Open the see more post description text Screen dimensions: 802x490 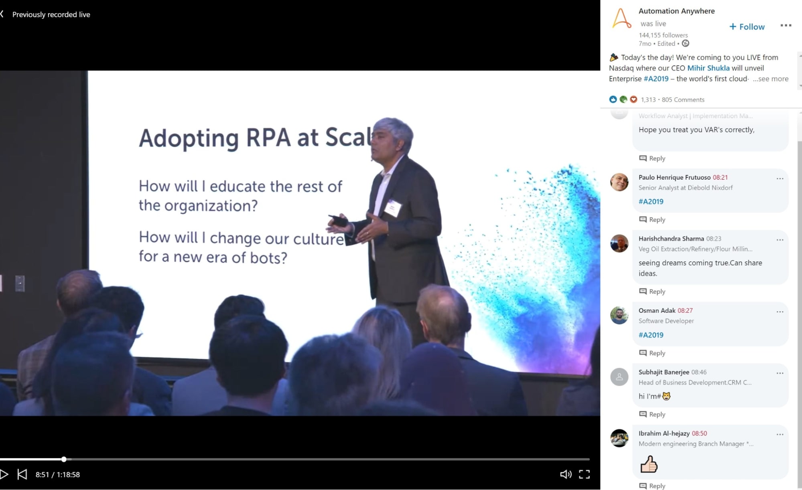pyautogui.click(x=771, y=79)
